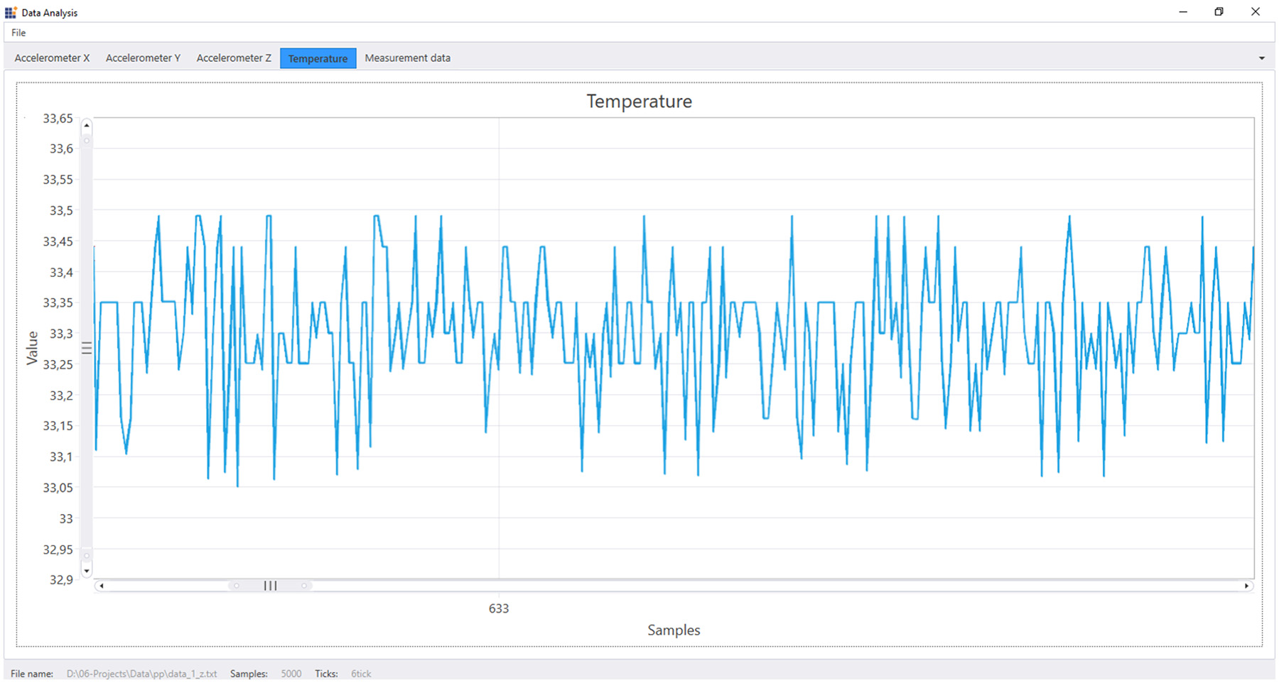Click the right zoom handle of horizontal scrollbar

[304, 586]
